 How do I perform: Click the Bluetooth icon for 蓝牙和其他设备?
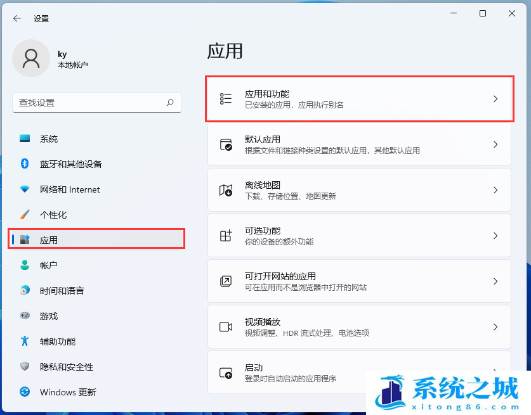click(x=25, y=164)
